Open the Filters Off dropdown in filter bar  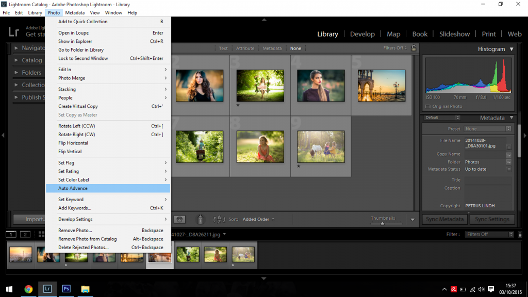click(394, 48)
